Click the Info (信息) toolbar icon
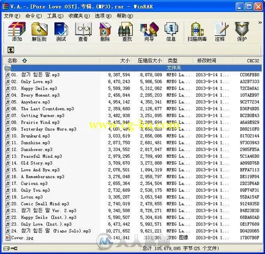The image size is (265, 254). pos(171,32)
